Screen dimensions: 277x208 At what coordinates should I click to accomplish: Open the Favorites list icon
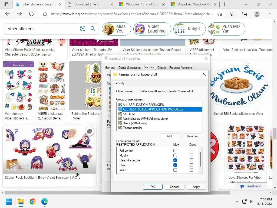pyautogui.click(x=233, y=14)
